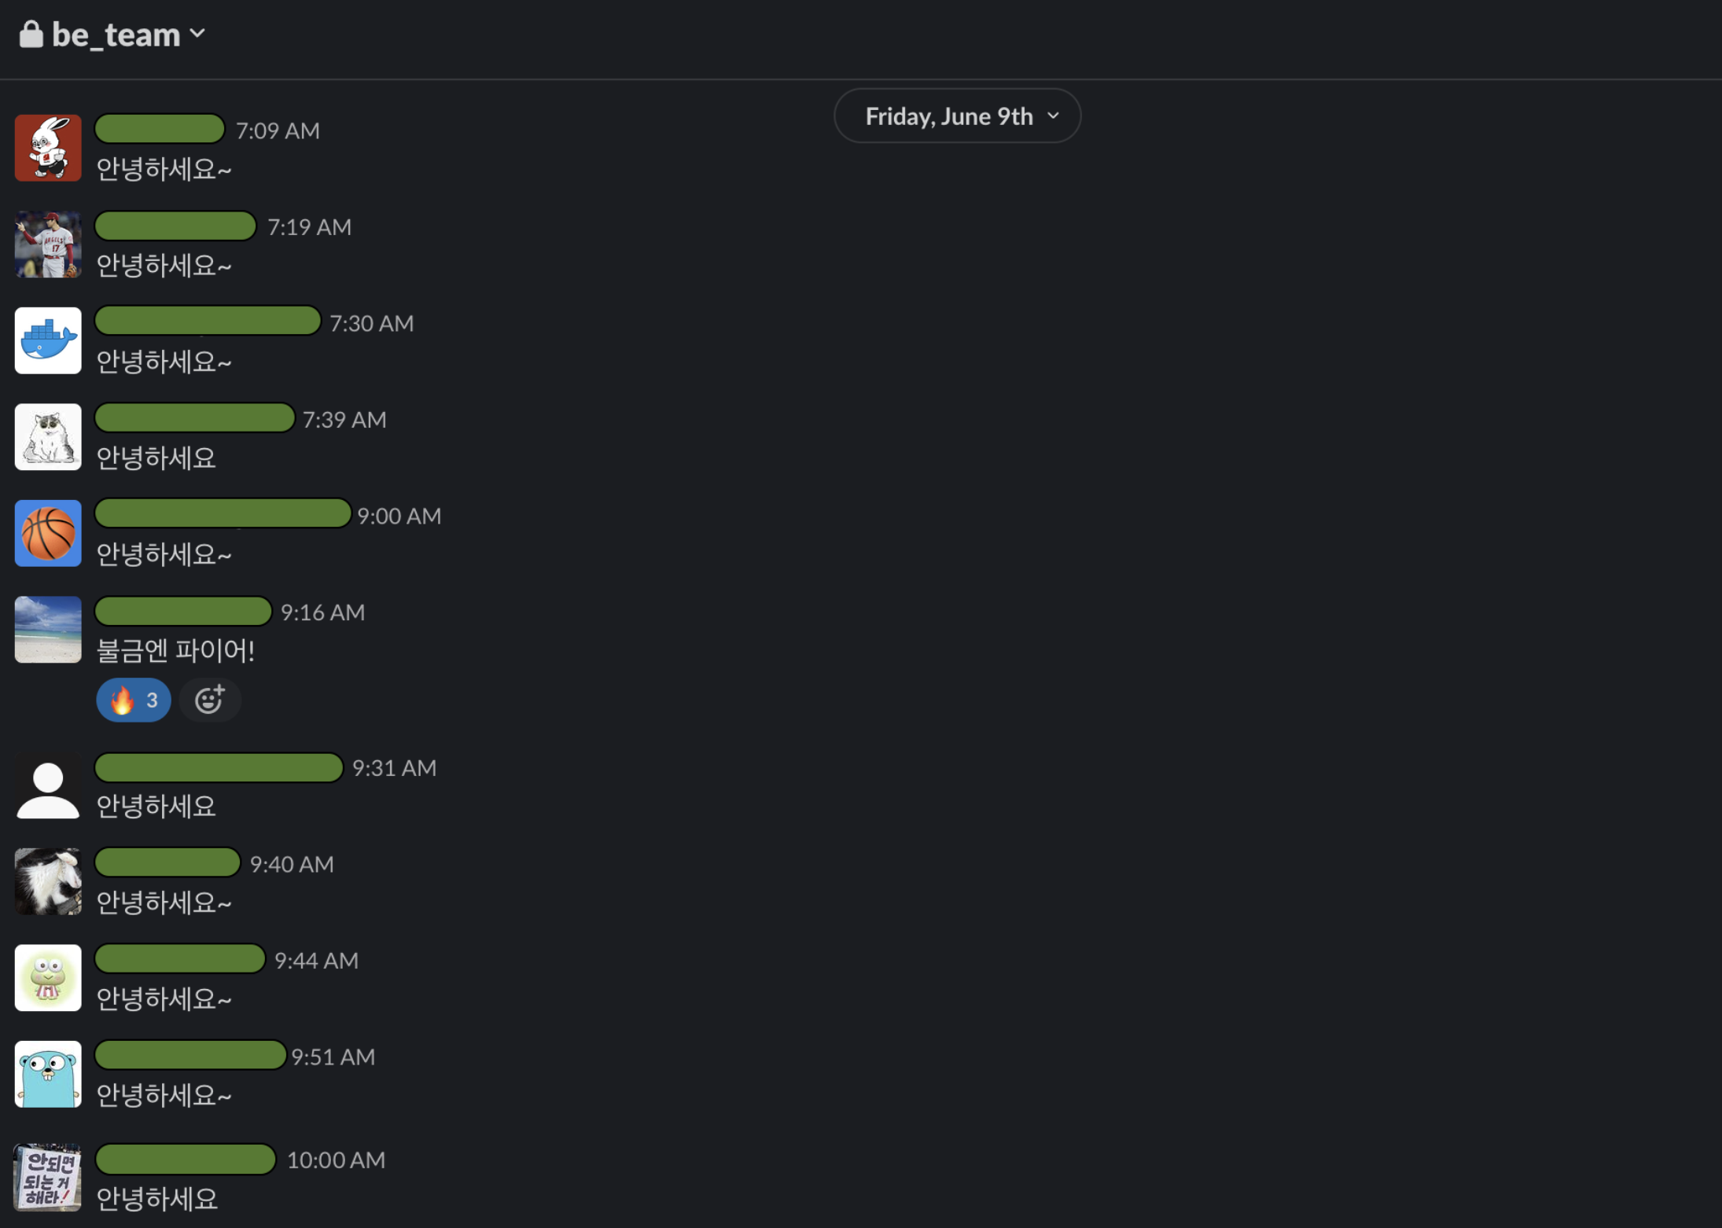1722x1228 pixels.
Task: Click the red rabbit mascot avatar
Action: coord(48,148)
